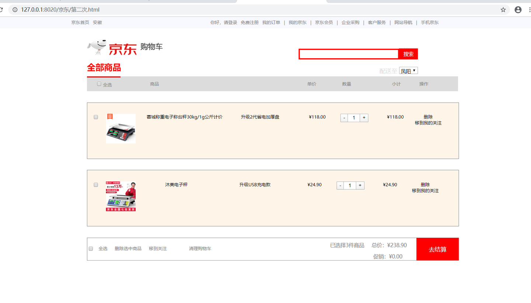This screenshot has width=531, height=303.
Task: Click variant text 升级2代省电加厚盘
Action: click(260, 117)
